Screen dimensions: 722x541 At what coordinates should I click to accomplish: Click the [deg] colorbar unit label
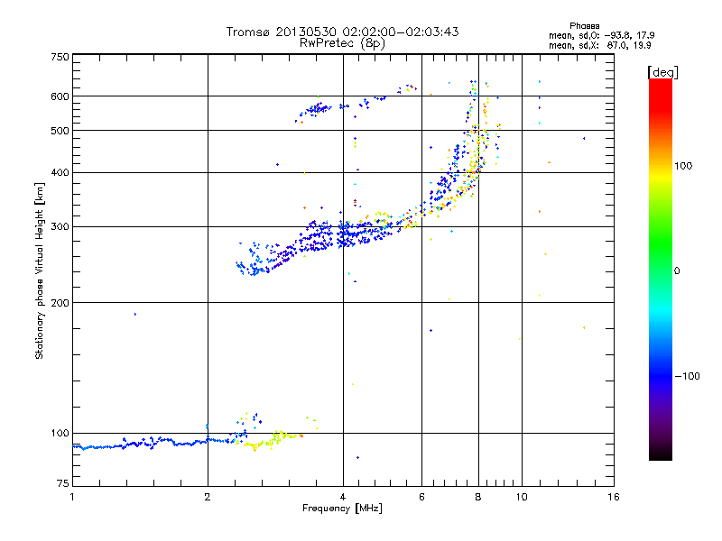[x=662, y=72]
